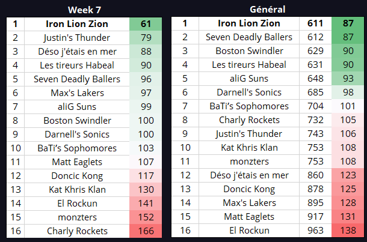Click rank 16 in the Week 7 table
The width and height of the screenshot is (367, 242).
coord(16,231)
